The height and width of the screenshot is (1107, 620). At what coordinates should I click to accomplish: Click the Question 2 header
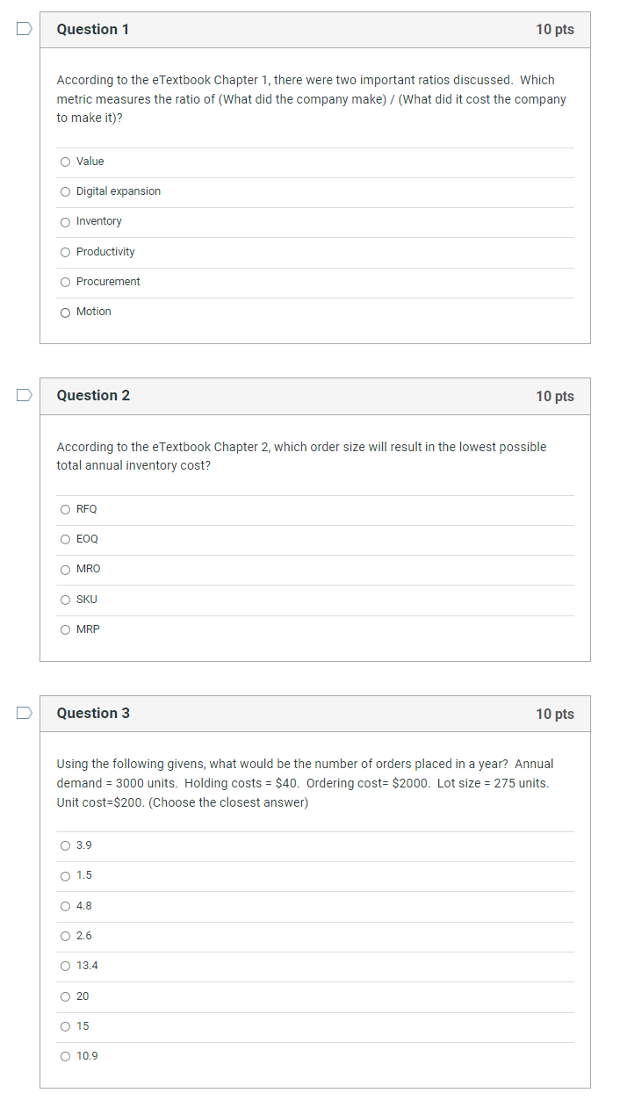[x=93, y=395]
